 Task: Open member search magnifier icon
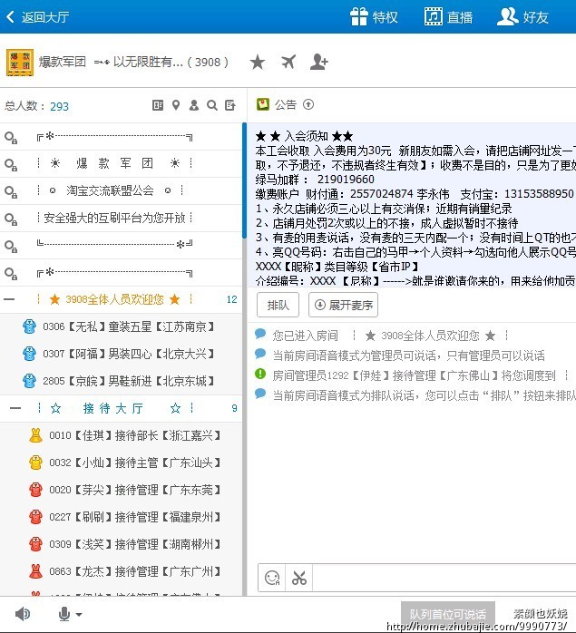(212, 105)
